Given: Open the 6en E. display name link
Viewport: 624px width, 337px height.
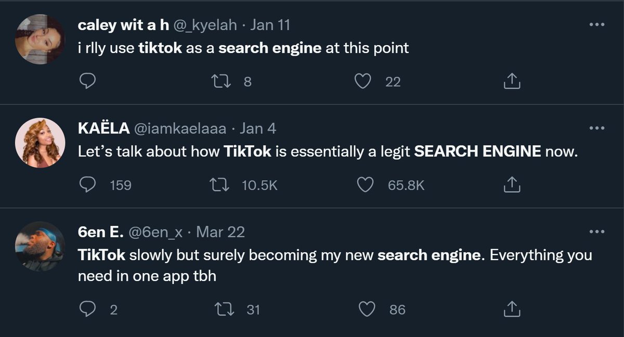Looking at the screenshot, I should [x=100, y=232].
